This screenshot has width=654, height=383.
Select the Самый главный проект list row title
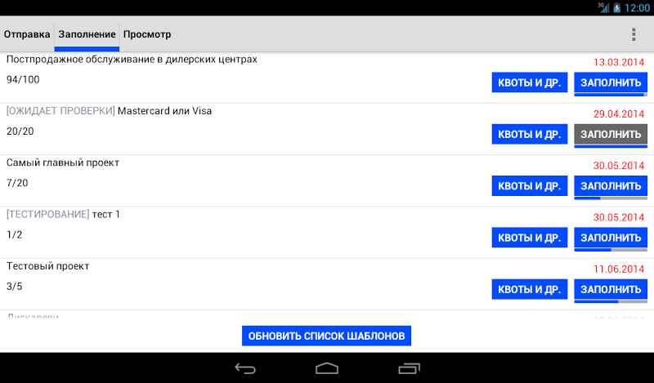pos(63,163)
